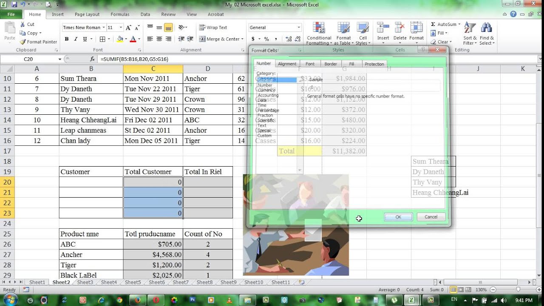Viewport: 544px width, 306px height.
Task: Click the Decrease Indent icon
Action: tap(181, 39)
